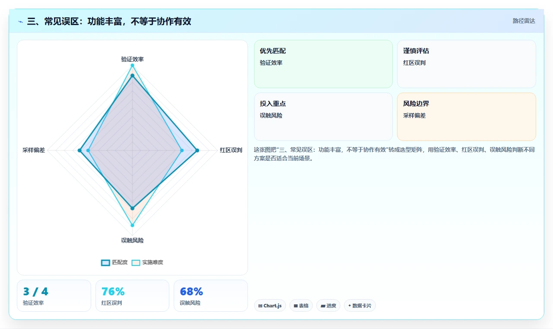Click the 76% 红区误判 stat card
553x329 pixels.
pyautogui.click(x=132, y=296)
